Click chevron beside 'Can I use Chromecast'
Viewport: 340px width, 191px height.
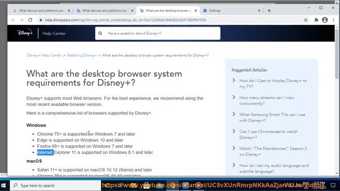[234, 131]
